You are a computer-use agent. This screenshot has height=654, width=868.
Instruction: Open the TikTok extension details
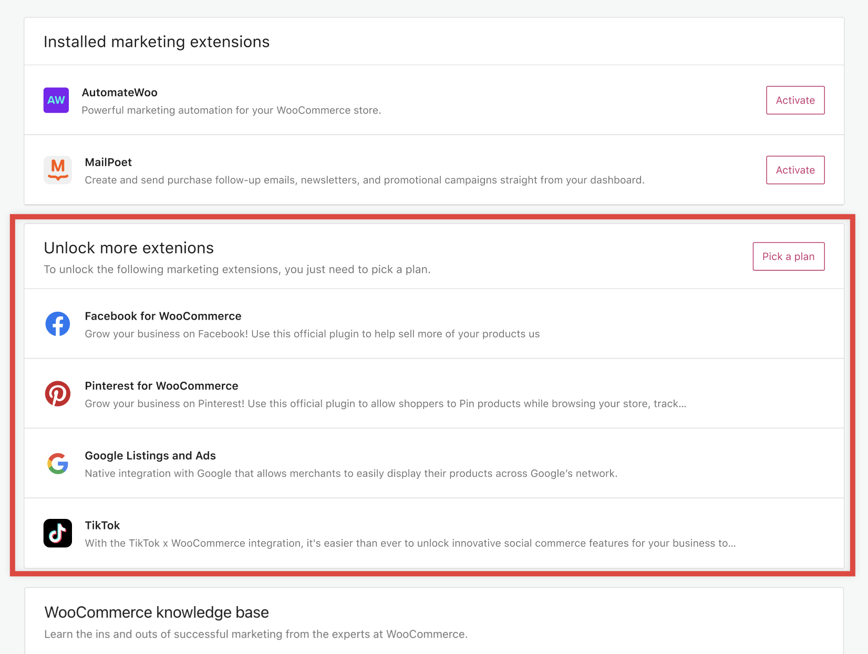point(102,525)
